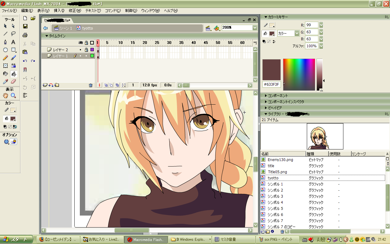Expand the コンポーネント panel
This screenshot has width=390, height=244.
point(266,96)
